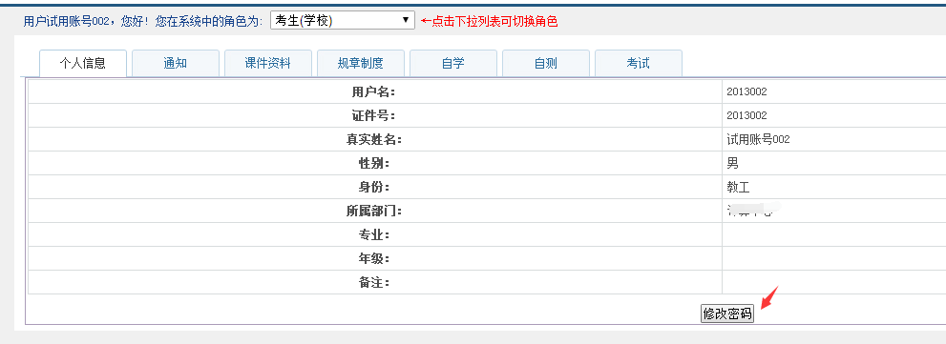This screenshot has width=946, height=344.
Task: Select the 规章制度 tab
Action: click(360, 63)
